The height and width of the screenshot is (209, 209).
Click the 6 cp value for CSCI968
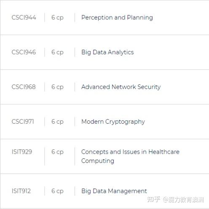tap(57, 87)
